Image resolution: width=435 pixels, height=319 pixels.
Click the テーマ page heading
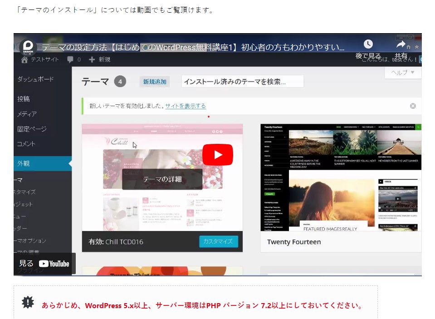pyautogui.click(x=95, y=82)
